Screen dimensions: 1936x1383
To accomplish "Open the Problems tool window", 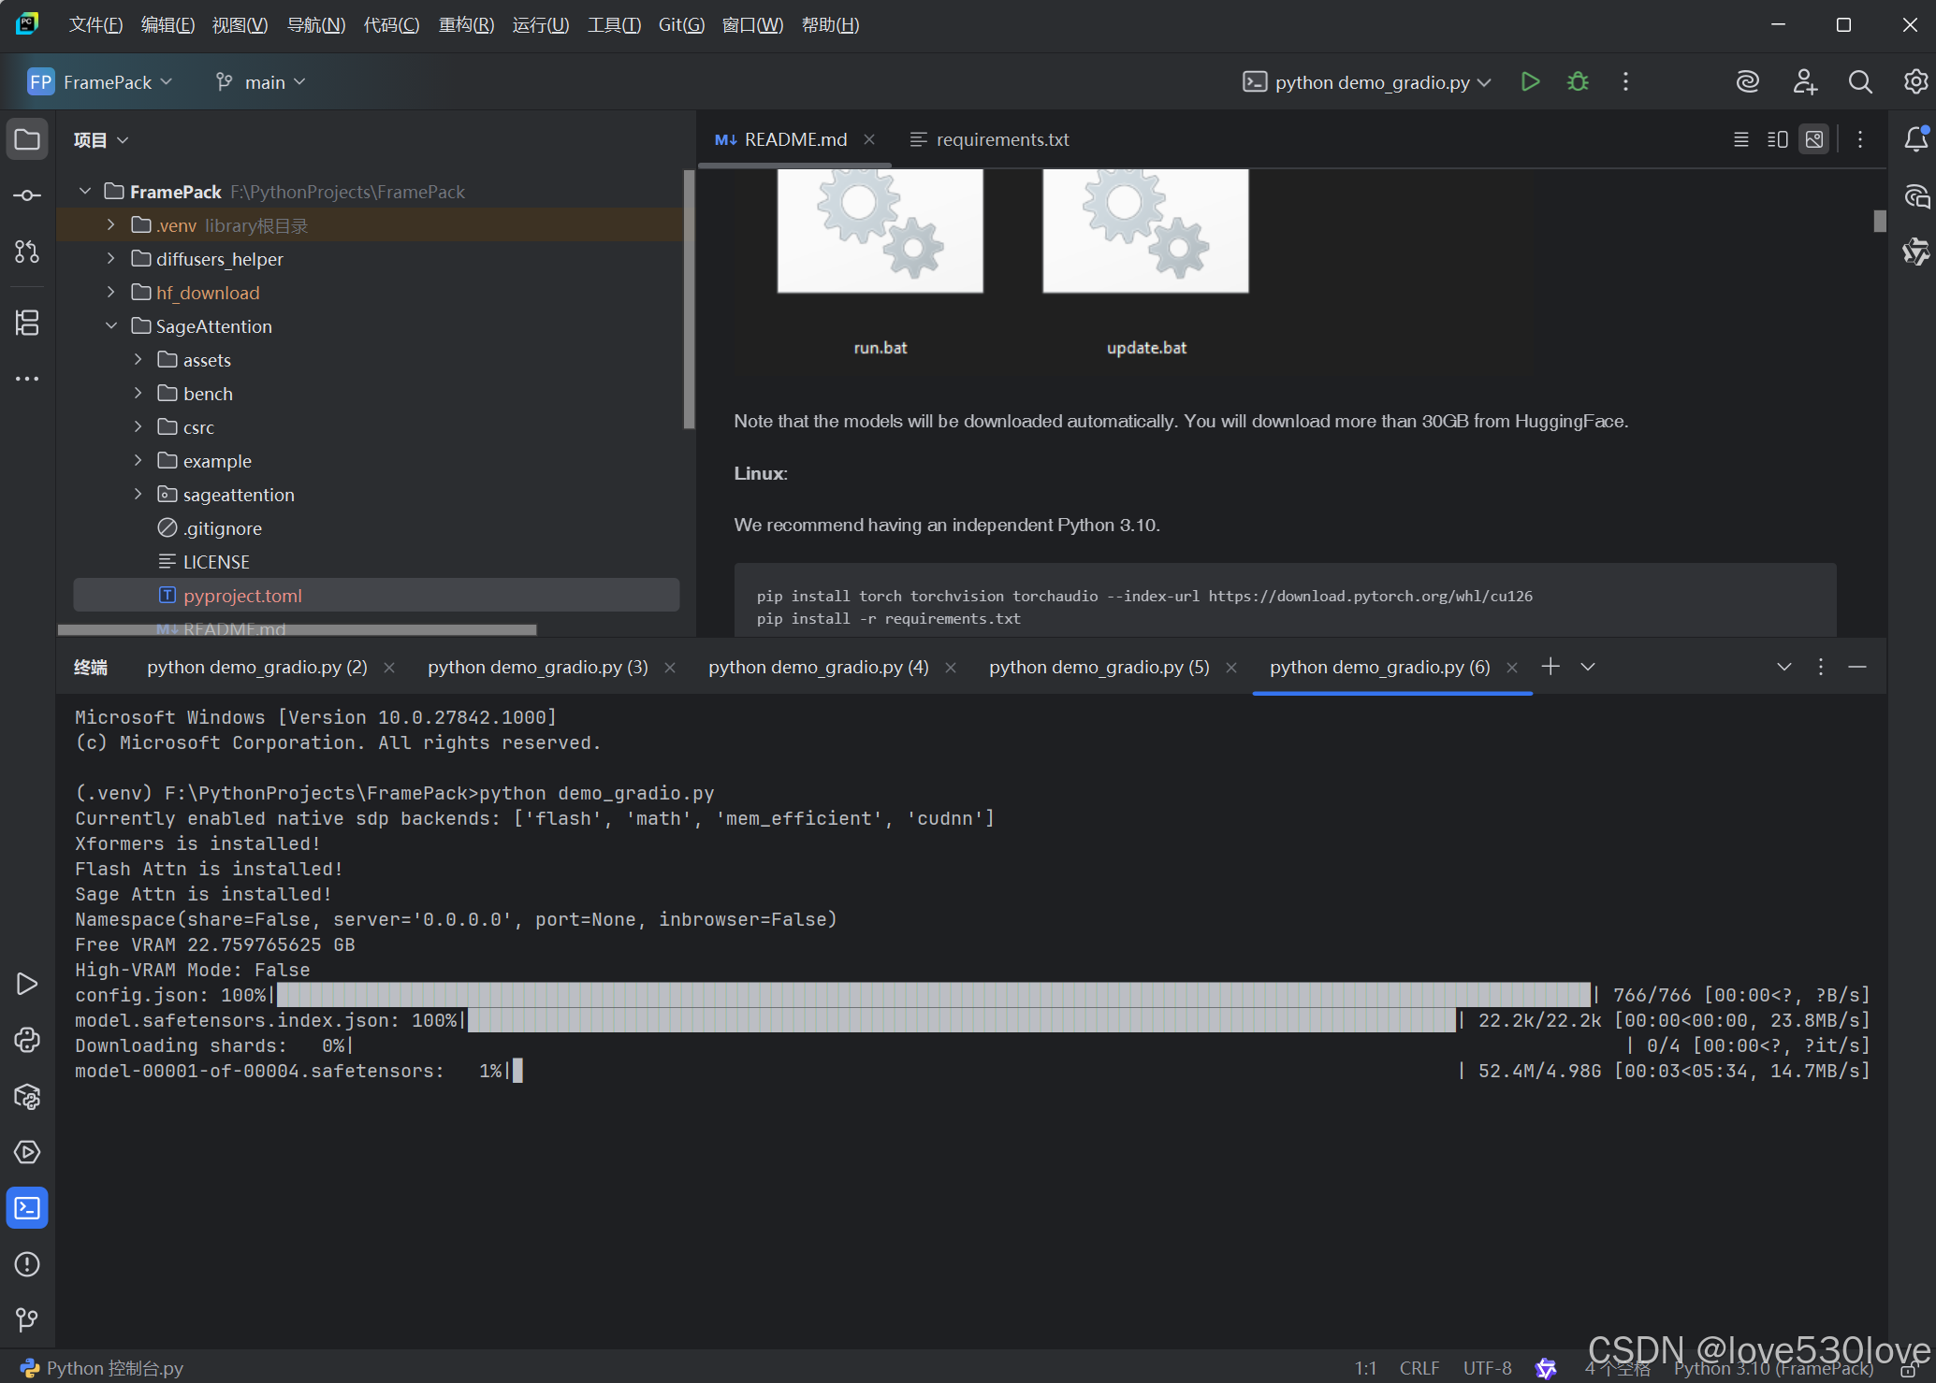I will point(27,1264).
